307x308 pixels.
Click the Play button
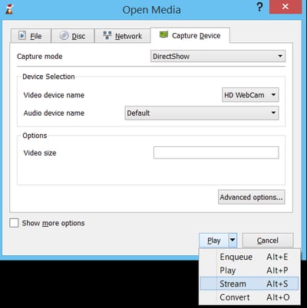click(213, 241)
